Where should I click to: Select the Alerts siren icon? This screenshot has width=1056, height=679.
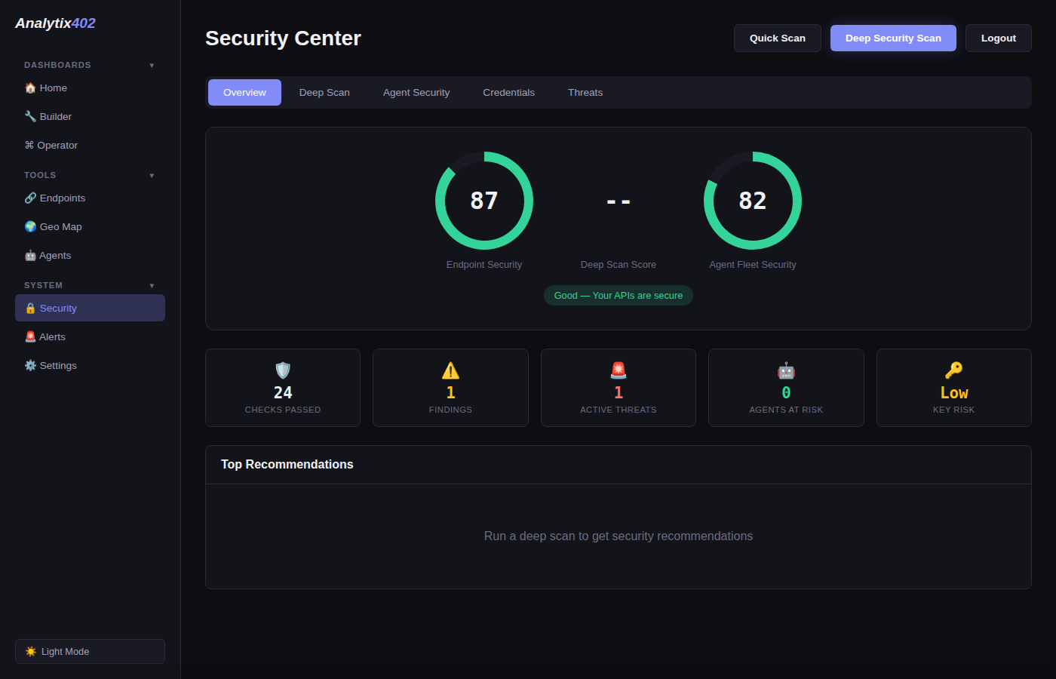[x=30, y=336]
